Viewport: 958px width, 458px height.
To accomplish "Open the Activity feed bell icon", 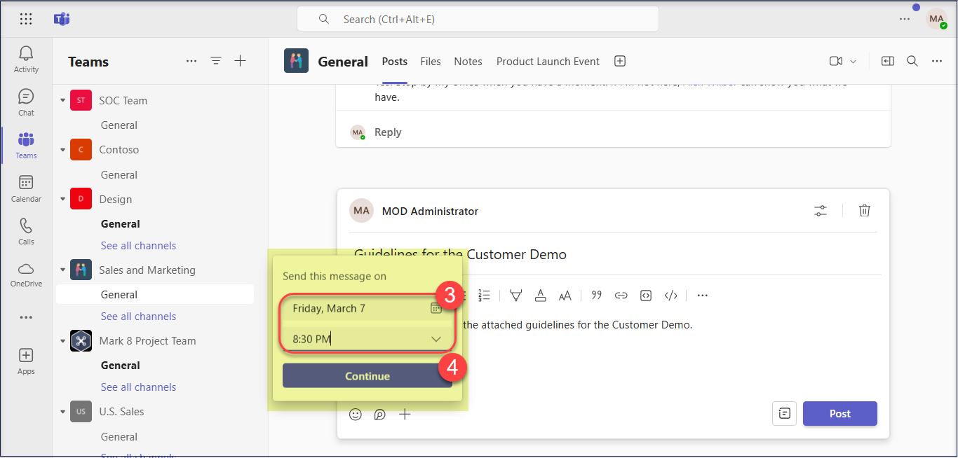I will point(26,59).
